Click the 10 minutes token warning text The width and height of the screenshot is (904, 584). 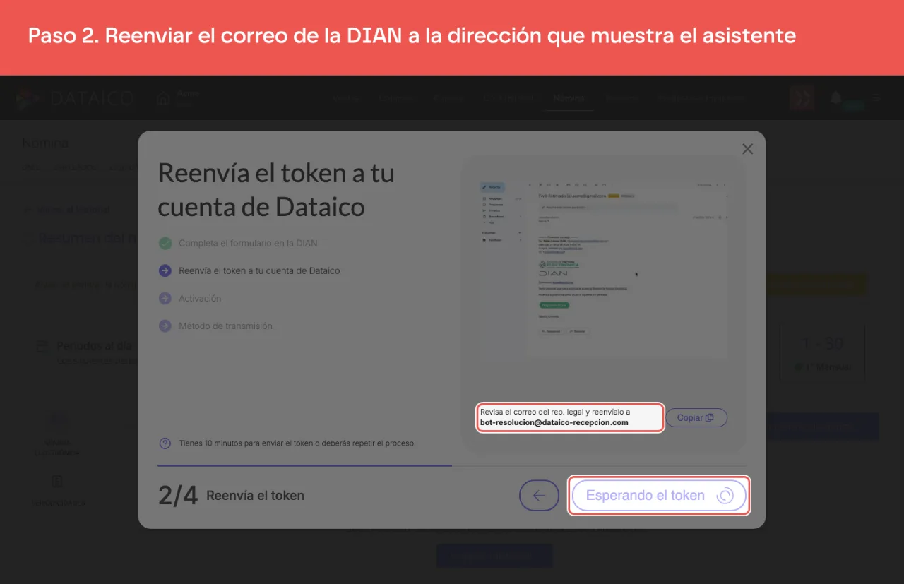click(x=297, y=443)
